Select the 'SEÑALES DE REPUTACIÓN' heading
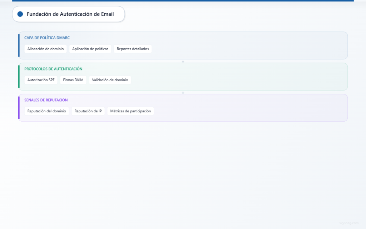 click(x=46, y=100)
